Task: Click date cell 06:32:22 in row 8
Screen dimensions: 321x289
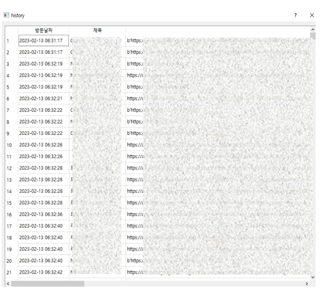Action: coord(44,122)
